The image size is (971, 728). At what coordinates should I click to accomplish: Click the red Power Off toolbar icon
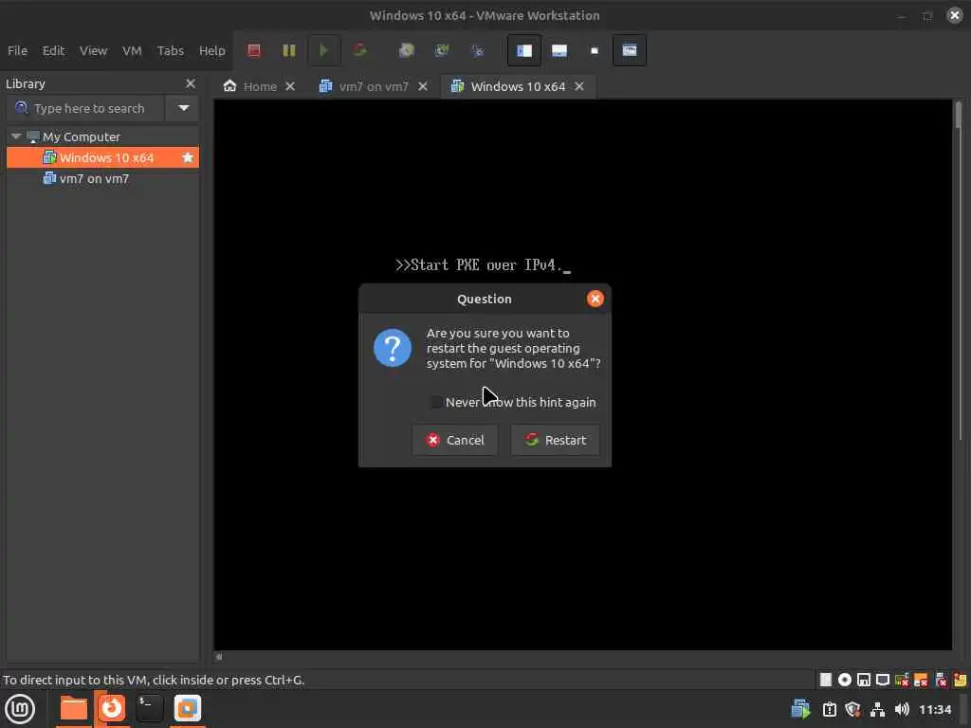[254, 50]
